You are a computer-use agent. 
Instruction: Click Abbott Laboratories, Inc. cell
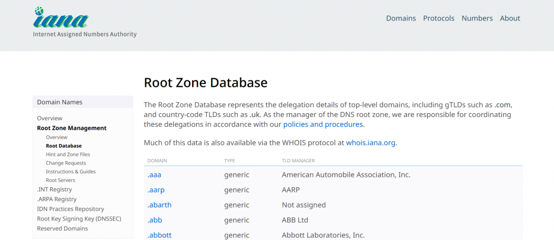click(x=324, y=235)
